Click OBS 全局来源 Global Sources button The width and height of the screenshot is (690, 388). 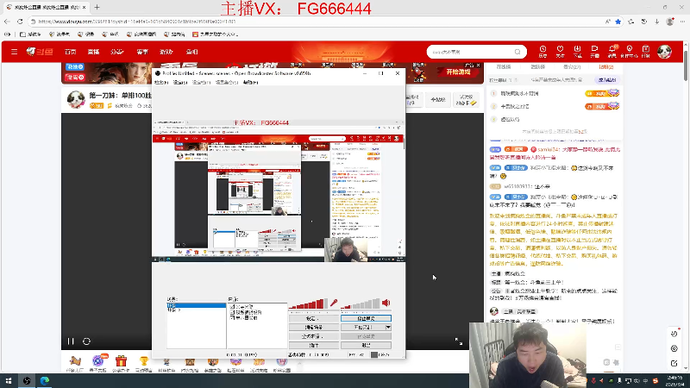coord(314,336)
